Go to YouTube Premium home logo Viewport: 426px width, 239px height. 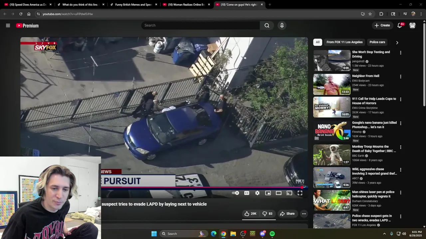coord(27,26)
